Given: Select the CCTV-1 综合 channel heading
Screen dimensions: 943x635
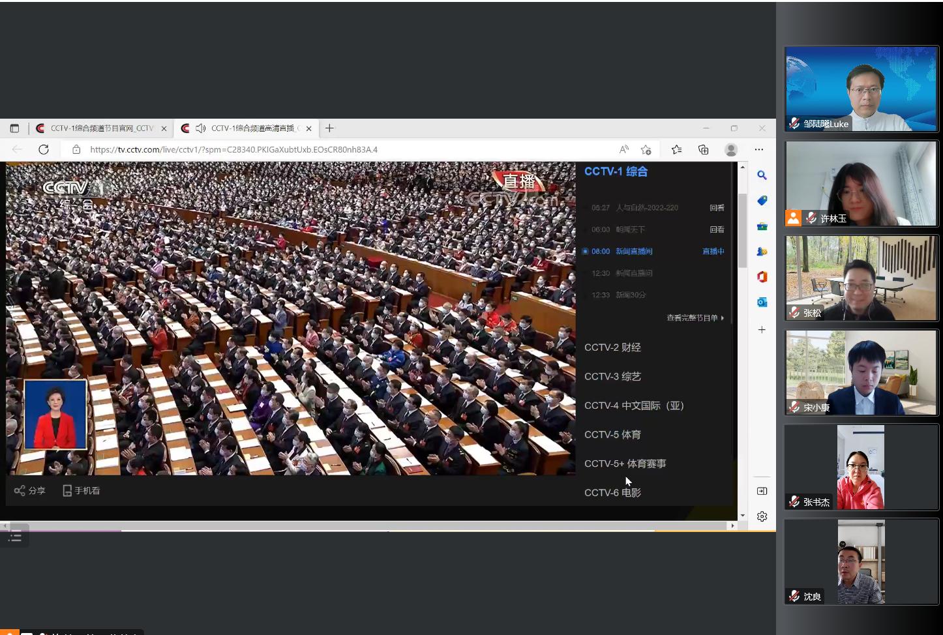Looking at the screenshot, I should click(x=616, y=171).
